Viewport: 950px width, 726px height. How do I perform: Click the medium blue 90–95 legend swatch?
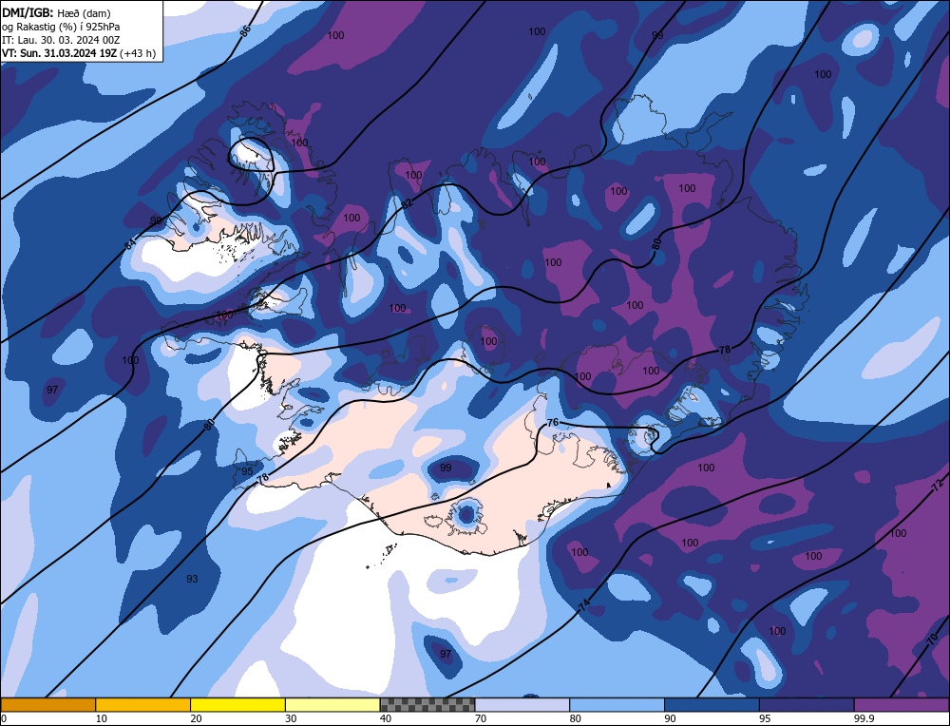pyautogui.click(x=712, y=704)
